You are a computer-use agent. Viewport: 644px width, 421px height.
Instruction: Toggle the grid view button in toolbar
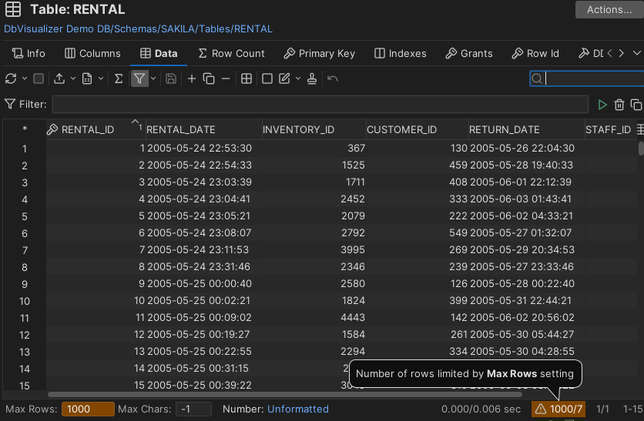pyautogui.click(x=247, y=79)
